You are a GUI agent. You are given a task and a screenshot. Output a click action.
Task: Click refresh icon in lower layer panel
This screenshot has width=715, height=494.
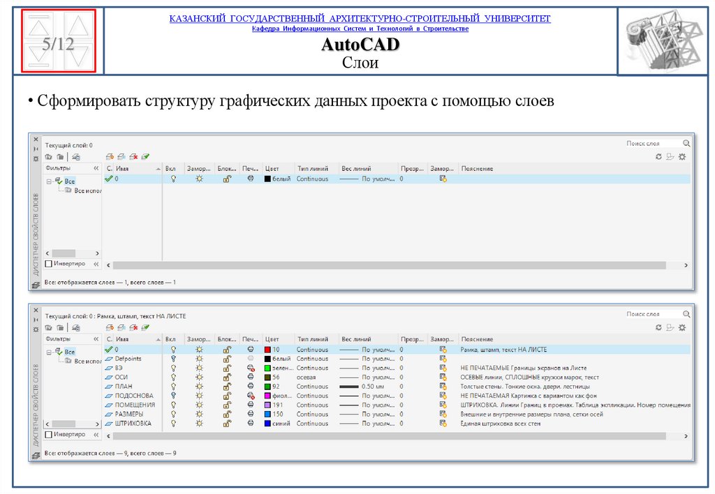click(x=658, y=327)
